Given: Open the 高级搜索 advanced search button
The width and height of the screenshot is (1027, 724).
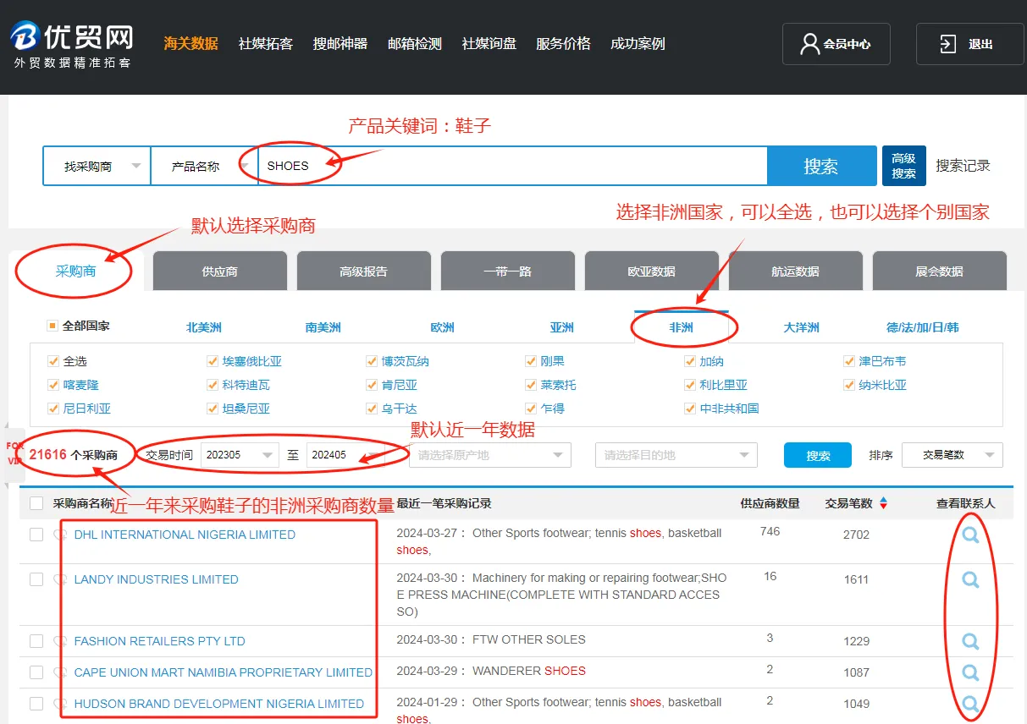Looking at the screenshot, I should (903, 166).
